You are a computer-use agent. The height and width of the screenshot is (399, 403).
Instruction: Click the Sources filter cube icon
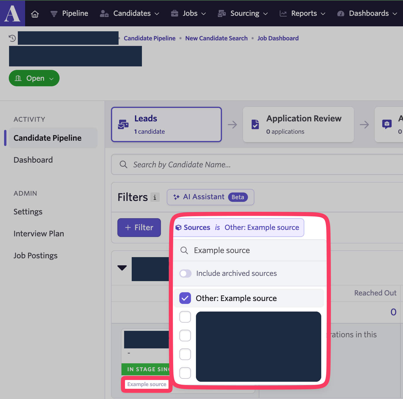click(178, 228)
